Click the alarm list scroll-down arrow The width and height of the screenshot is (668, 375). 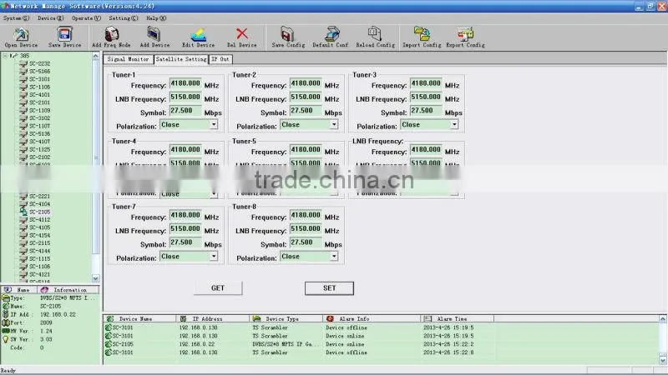click(x=663, y=360)
